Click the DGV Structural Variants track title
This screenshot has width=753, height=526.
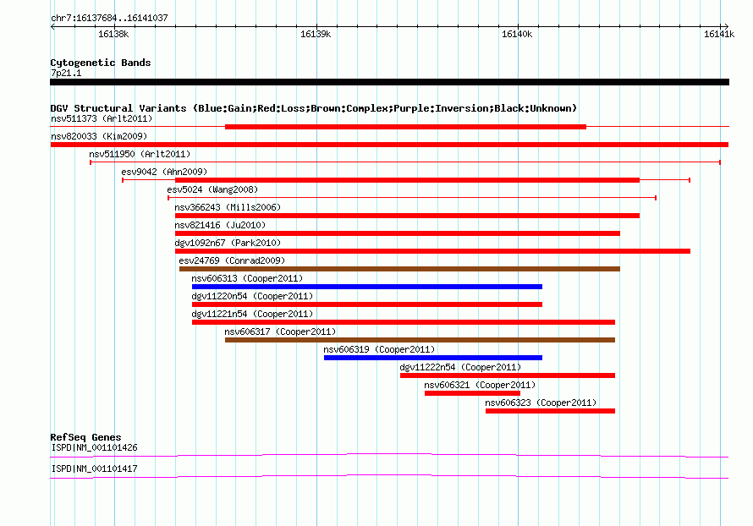tap(313, 108)
